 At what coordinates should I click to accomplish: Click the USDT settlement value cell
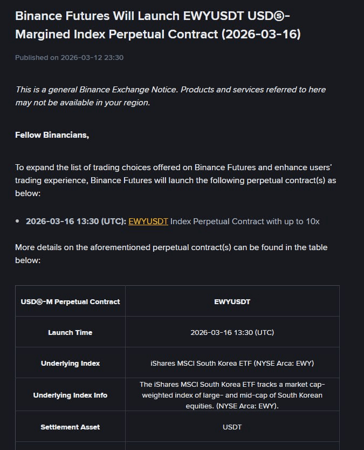click(x=232, y=427)
